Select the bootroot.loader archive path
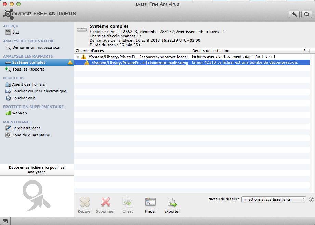Screen dimensions: 315x225 138,57
